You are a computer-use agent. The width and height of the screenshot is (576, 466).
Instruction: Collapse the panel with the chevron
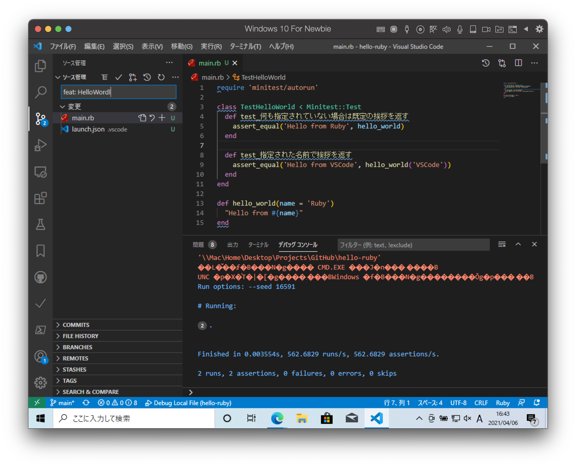tap(519, 244)
